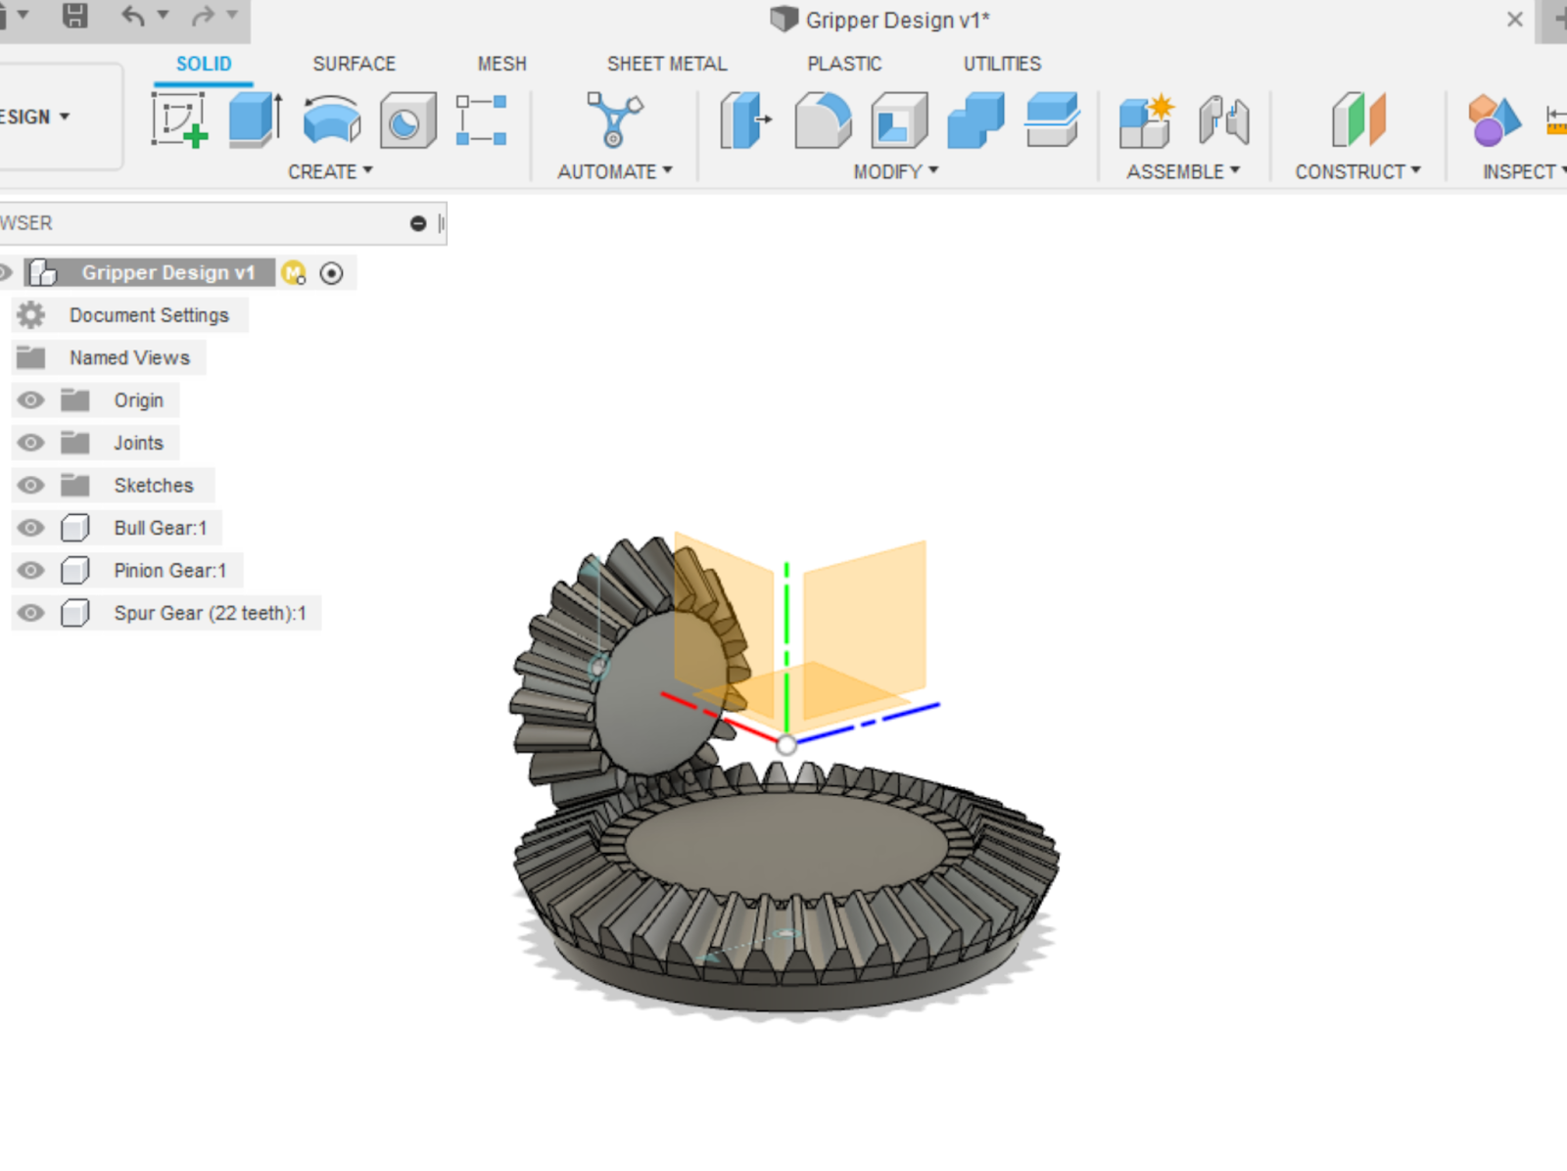The image size is (1567, 1171).
Task: Open the redo history dropdown arrow
Action: click(232, 15)
